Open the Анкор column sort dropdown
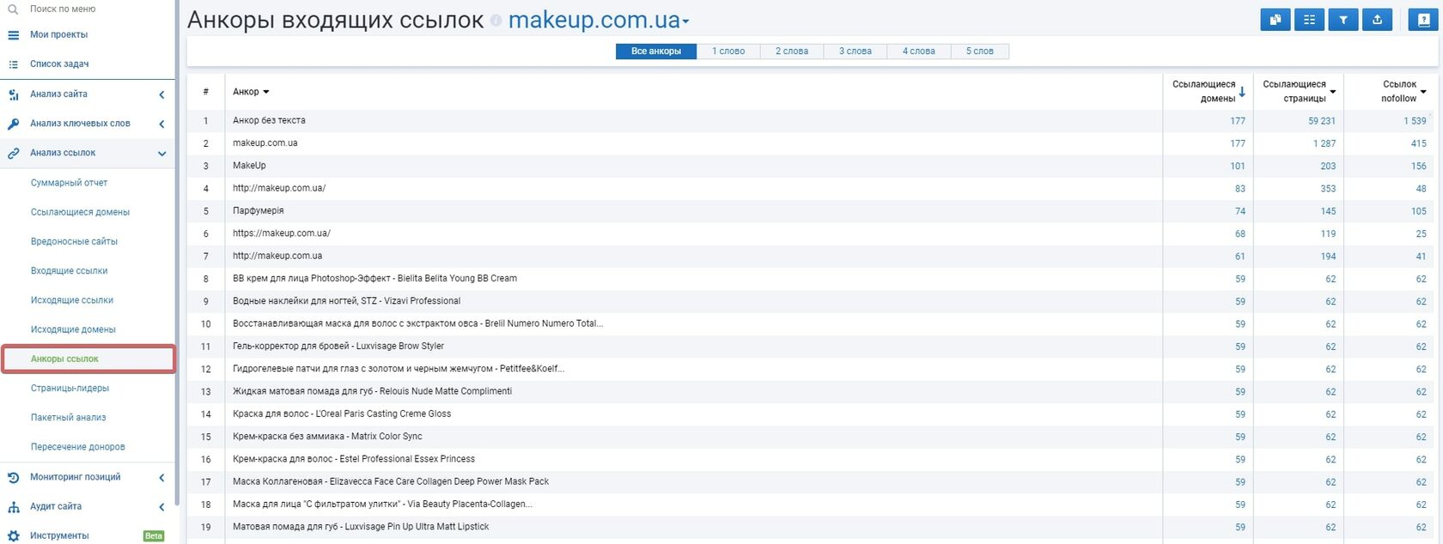 point(266,92)
